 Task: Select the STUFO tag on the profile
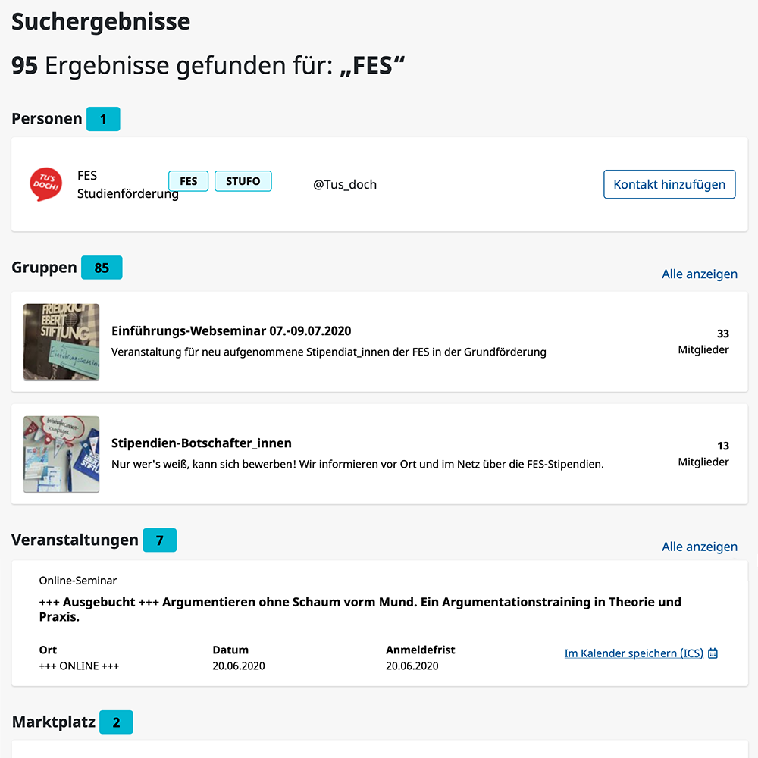pos(243,181)
